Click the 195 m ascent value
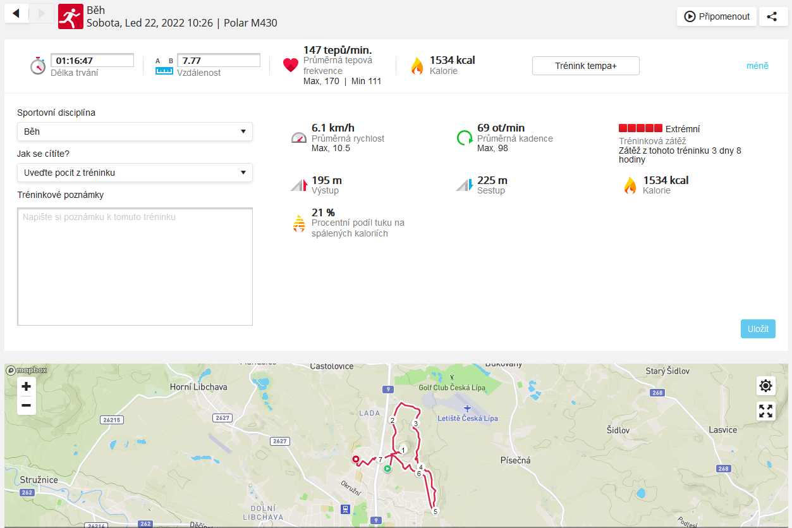 pyautogui.click(x=327, y=180)
